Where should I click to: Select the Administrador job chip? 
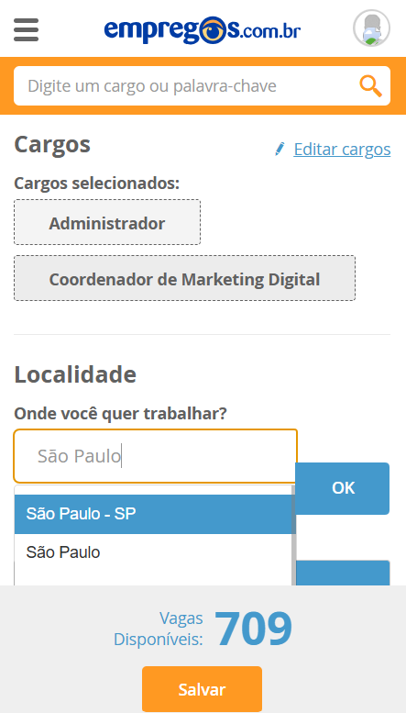click(x=107, y=222)
